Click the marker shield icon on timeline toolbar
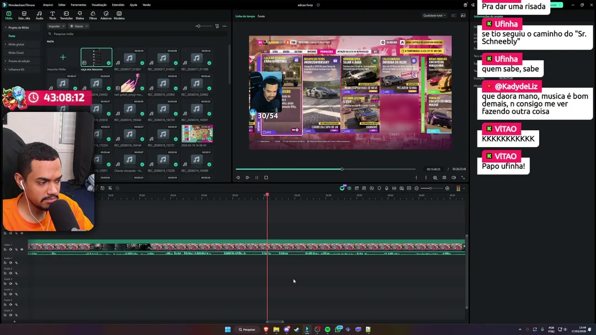The height and width of the screenshot is (335, 596). tap(379, 188)
